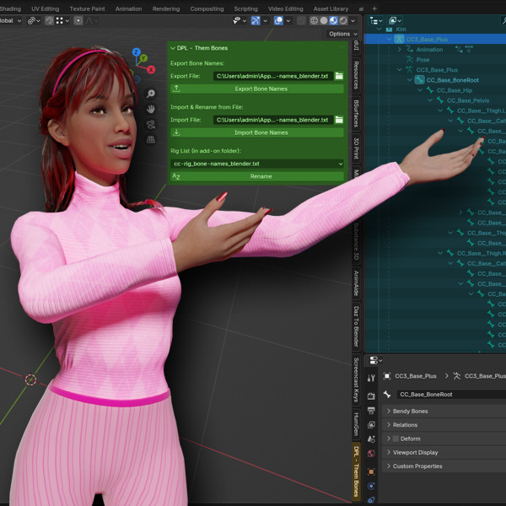Open the Output properties tab
The width and height of the screenshot is (506, 506).
[371, 411]
